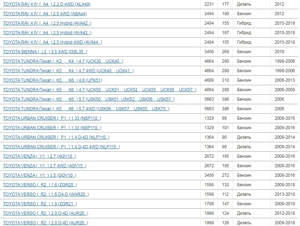This screenshot has width=300, height=226.
Task: Follow the RAV 4 2.5 Hybrid 4WD (AVA44) link
Action: tap(53, 42)
